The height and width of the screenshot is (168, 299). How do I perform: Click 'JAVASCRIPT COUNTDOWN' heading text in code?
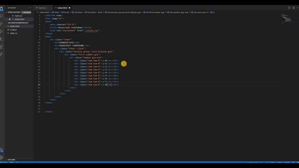click(71, 46)
